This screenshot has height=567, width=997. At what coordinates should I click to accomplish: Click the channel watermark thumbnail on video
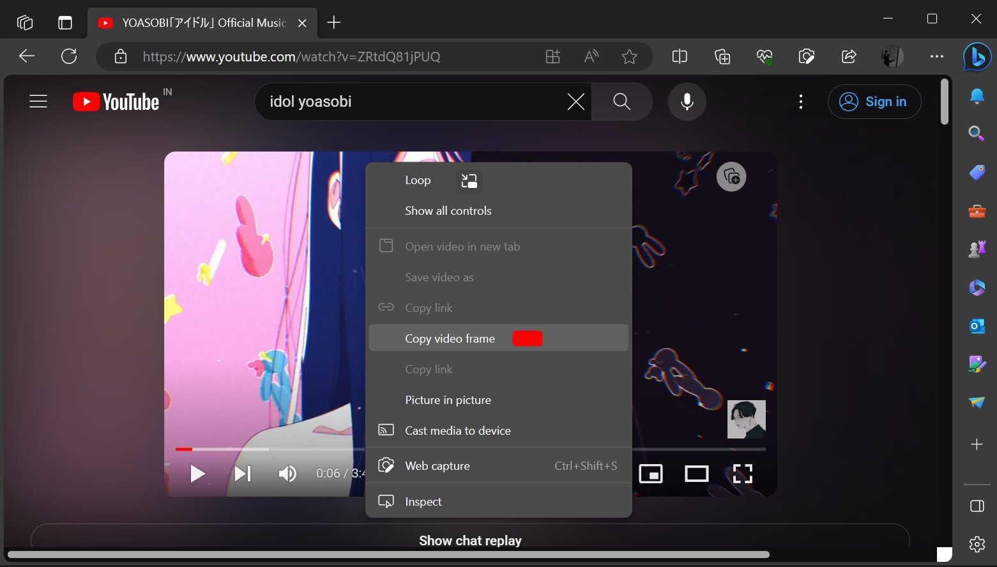[747, 419]
